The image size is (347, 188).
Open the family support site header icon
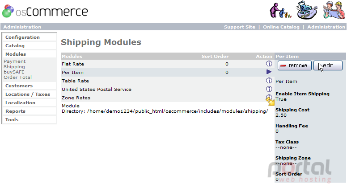coord(280,11)
